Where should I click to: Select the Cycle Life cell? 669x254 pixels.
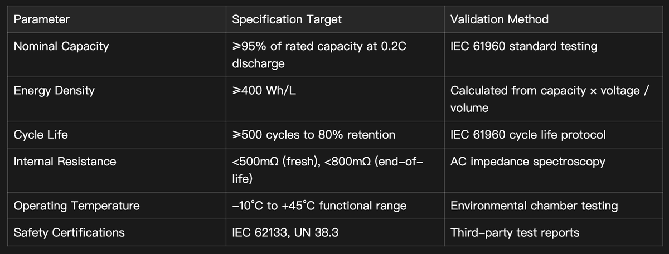point(41,135)
